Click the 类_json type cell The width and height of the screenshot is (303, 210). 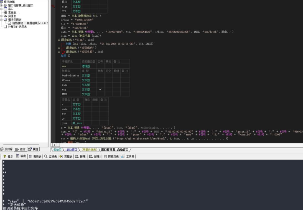(x=78, y=123)
